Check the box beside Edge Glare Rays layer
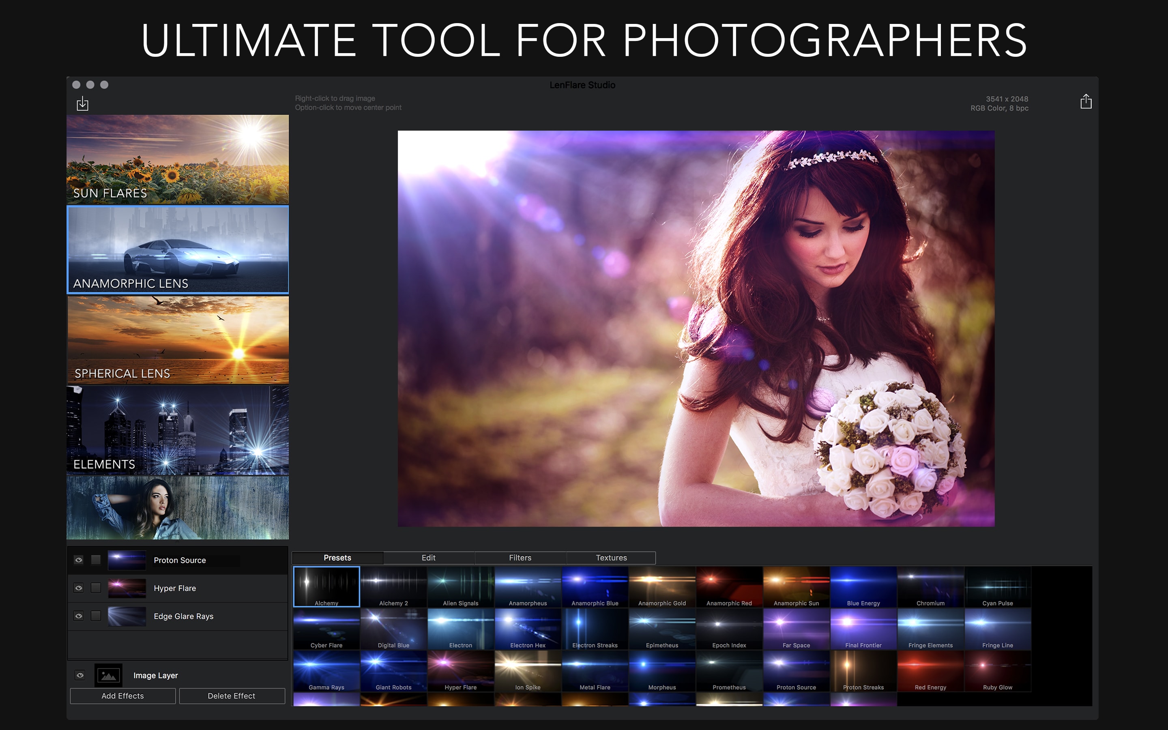Viewport: 1168px width, 730px height. (x=96, y=616)
